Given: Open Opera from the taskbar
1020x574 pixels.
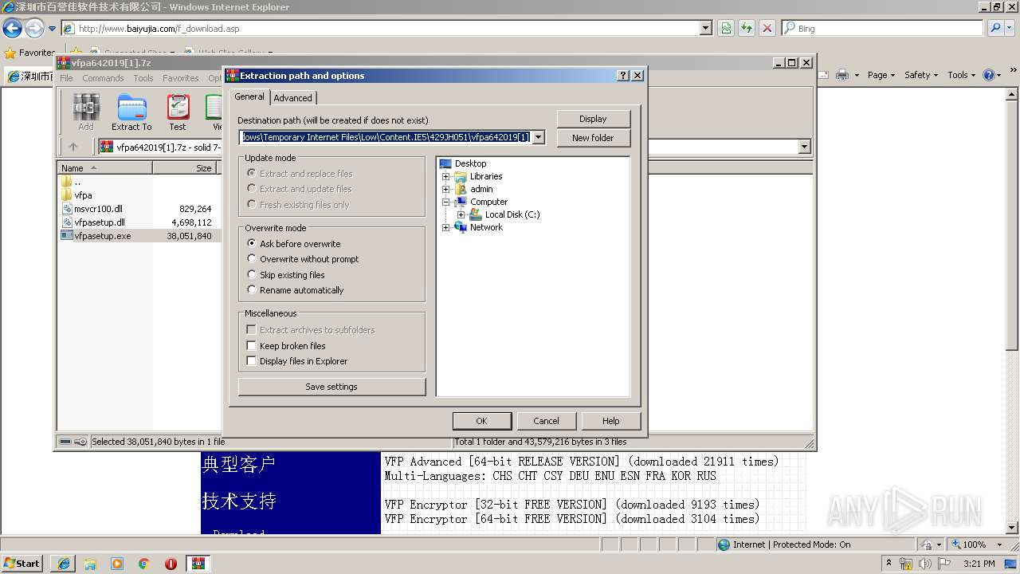Looking at the screenshot, I should coord(171,564).
